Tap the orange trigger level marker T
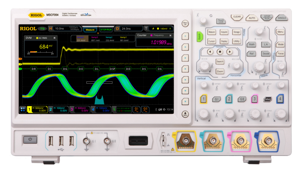 (20, 59)
